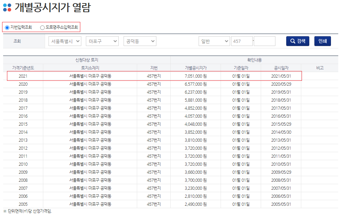Click the 공시일자 column header
The height and width of the screenshot is (219, 340).
pos(281,68)
